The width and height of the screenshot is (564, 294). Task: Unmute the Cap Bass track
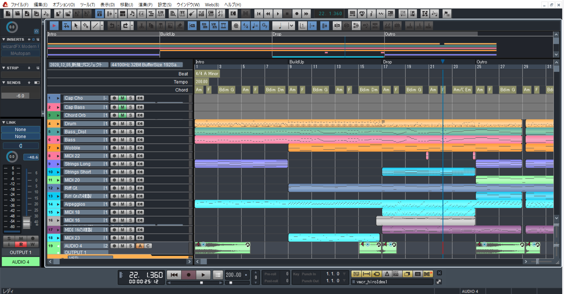coord(122,107)
